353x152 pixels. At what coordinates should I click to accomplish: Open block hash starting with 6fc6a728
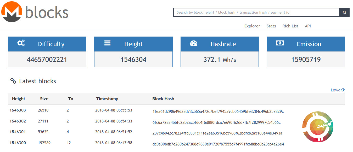pos(216,122)
